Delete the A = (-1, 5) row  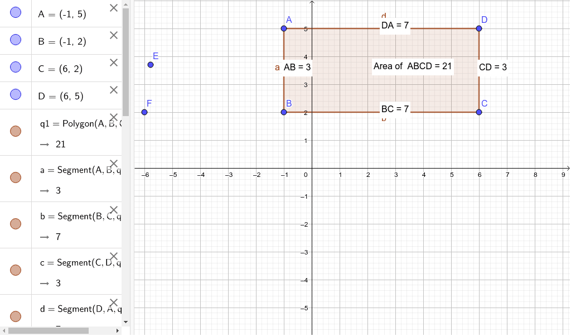click(x=114, y=8)
